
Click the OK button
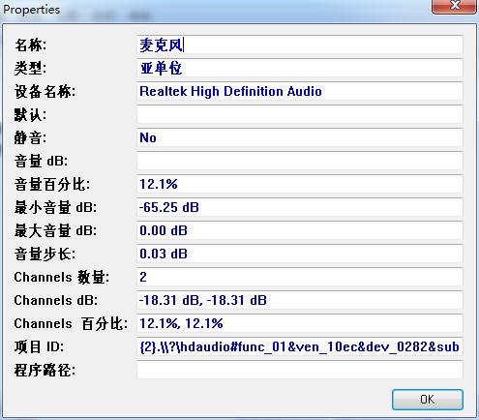[x=428, y=400]
